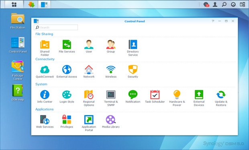The image size is (249, 150).
Task: Click the Connectivity section heading
Action: (x=45, y=59)
